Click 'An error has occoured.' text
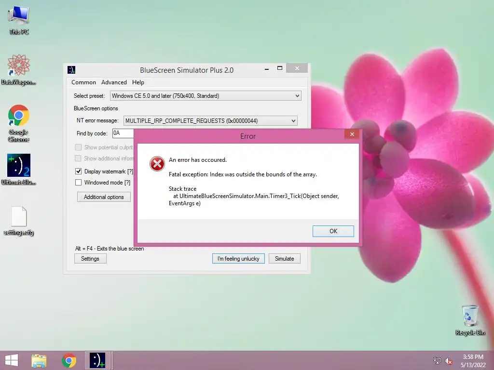Screen dimensions: 494x370 197,160
